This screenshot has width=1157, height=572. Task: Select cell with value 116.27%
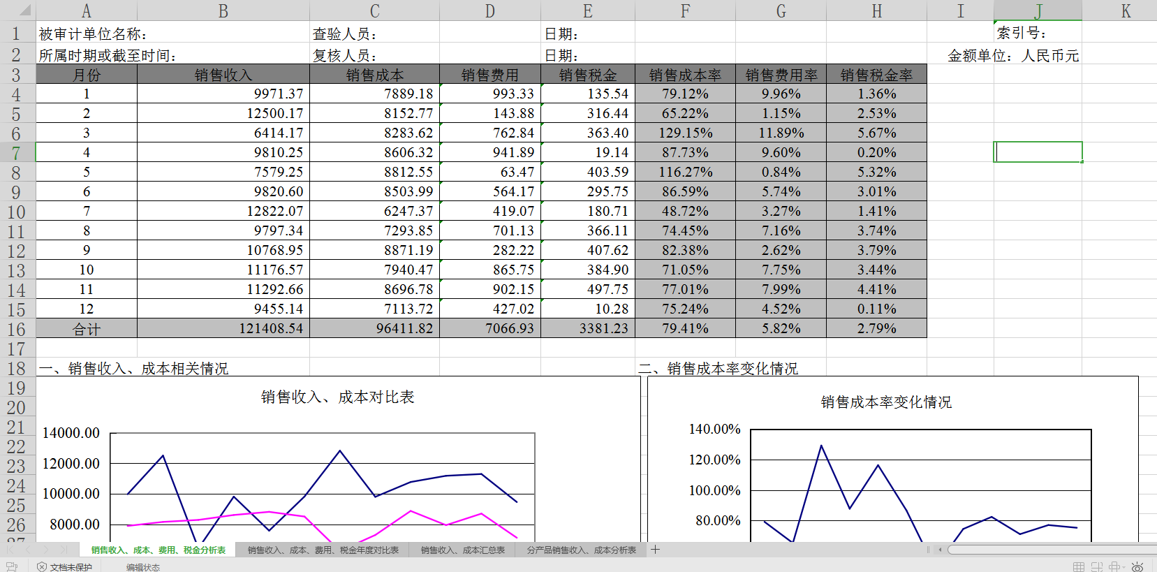[685, 172]
